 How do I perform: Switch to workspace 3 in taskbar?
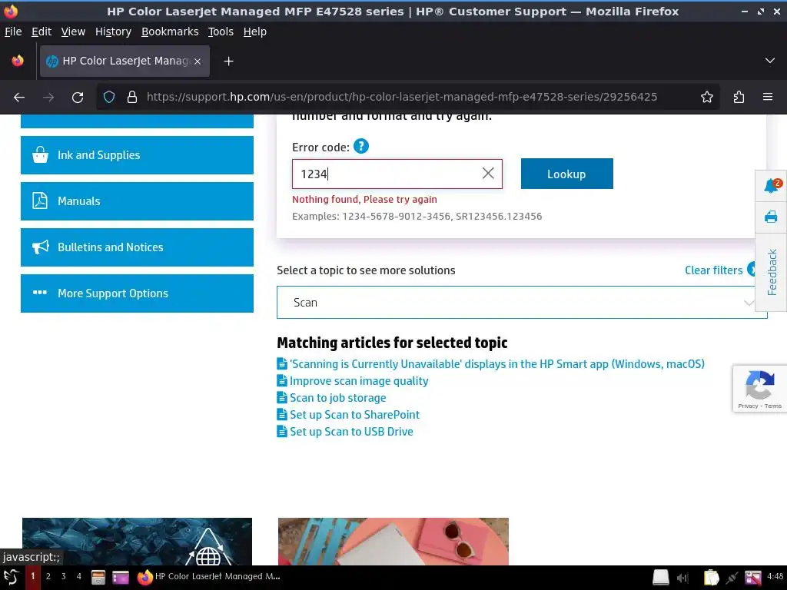(63, 576)
